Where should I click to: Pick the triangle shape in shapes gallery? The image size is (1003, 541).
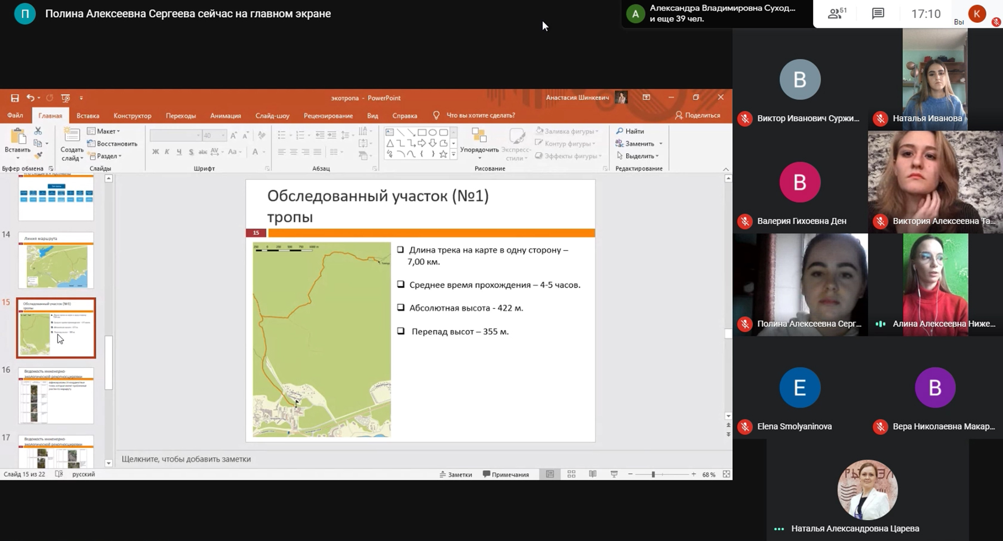click(x=389, y=143)
